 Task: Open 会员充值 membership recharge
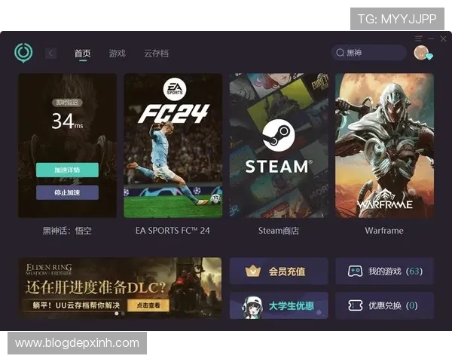click(279, 271)
